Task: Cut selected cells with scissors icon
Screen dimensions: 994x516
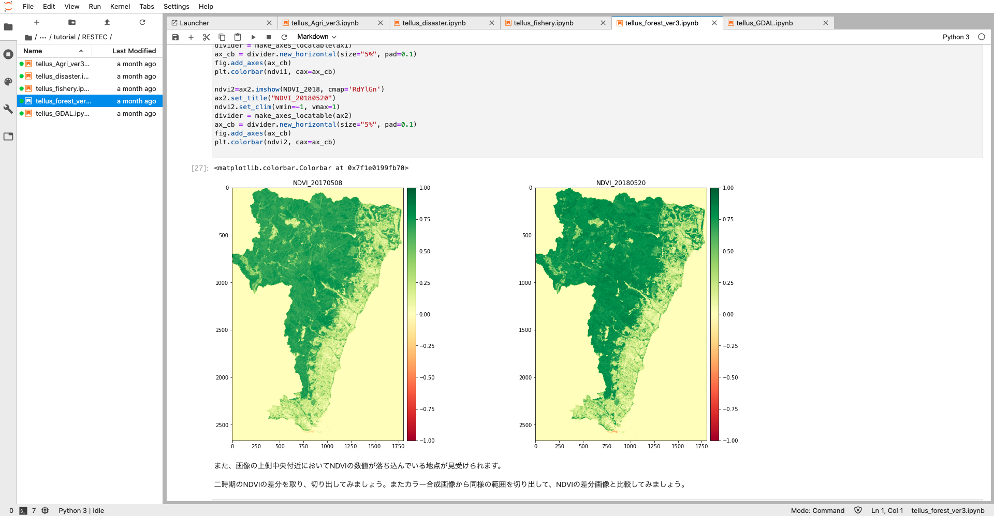Action: point(207,37)
